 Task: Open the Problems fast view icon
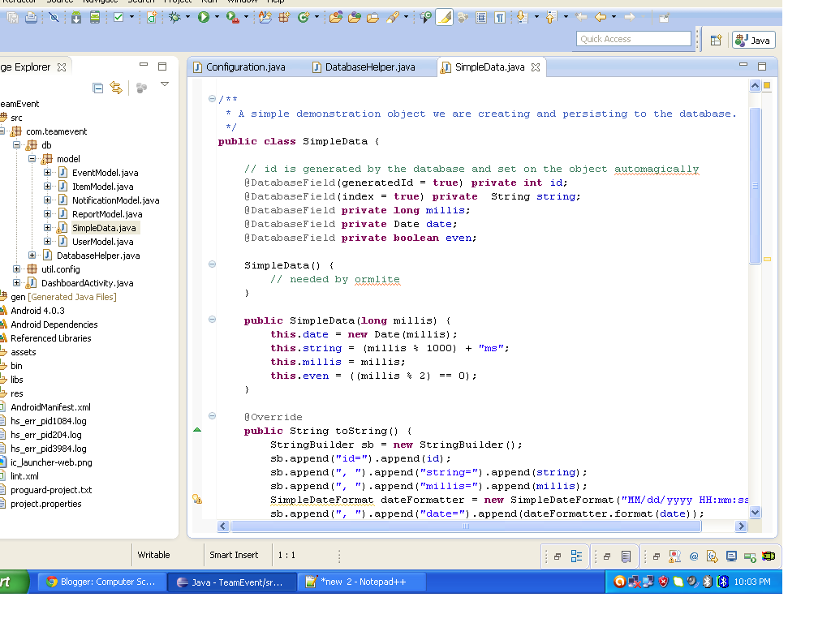[674, 556]
